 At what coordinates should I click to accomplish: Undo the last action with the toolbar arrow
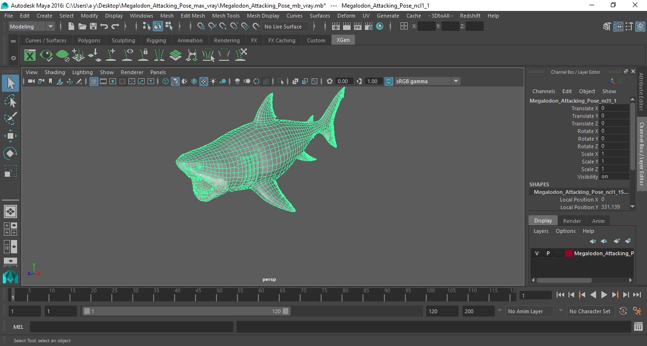(104, 27)
